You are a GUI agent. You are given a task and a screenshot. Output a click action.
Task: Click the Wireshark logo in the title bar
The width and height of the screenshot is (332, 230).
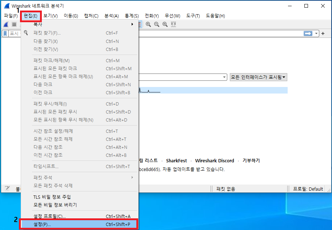point(7,6)
